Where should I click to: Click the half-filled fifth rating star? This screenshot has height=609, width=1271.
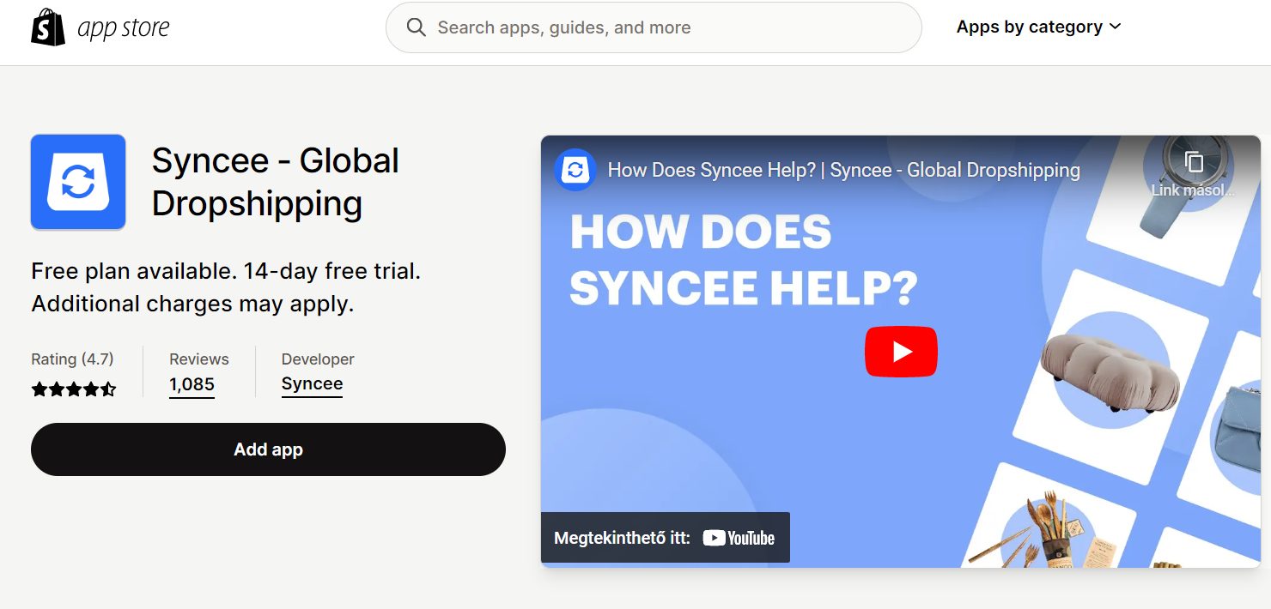point(109,388)
